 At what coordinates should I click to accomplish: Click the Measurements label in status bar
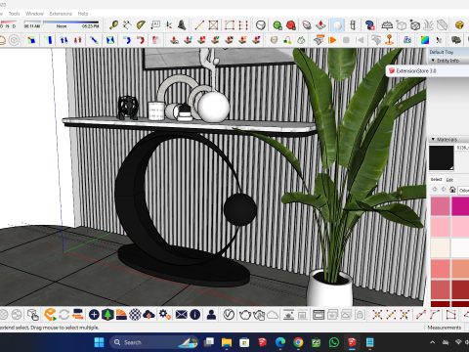click(x=445, y=328)
